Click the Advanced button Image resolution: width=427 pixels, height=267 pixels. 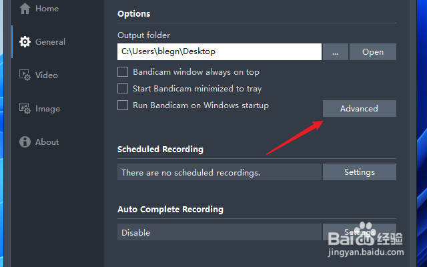(359, 109)
